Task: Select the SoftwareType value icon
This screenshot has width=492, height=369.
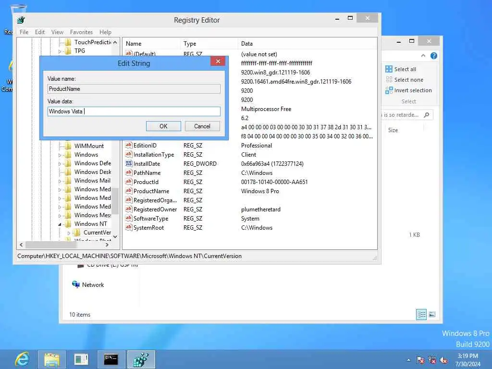Action: coord(129,218)
